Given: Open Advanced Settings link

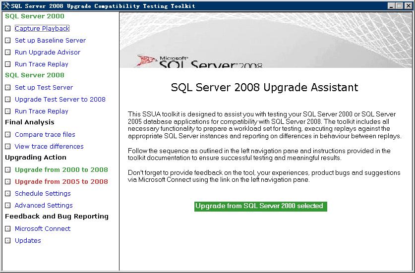Looking at the screenshot, I should point(44,205).
